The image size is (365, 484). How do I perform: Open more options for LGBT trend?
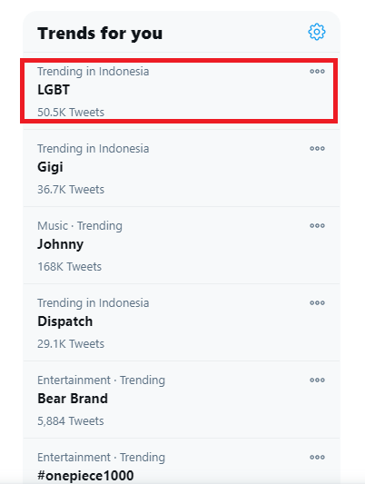click(317, 72)
